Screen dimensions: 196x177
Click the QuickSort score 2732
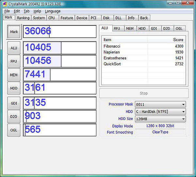(x=179, y=64)
